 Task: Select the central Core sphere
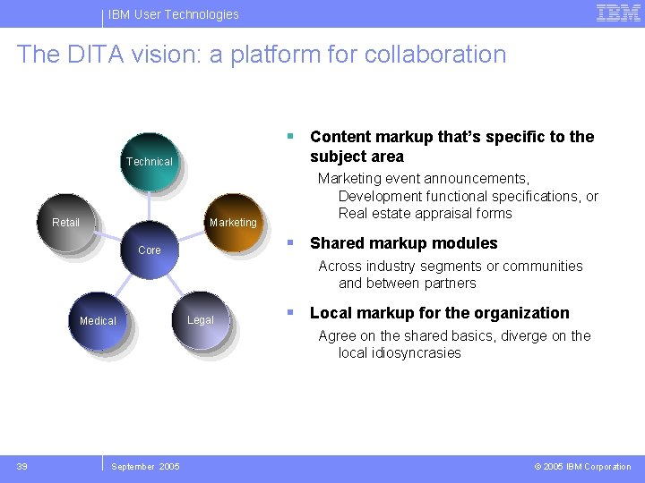150,250
